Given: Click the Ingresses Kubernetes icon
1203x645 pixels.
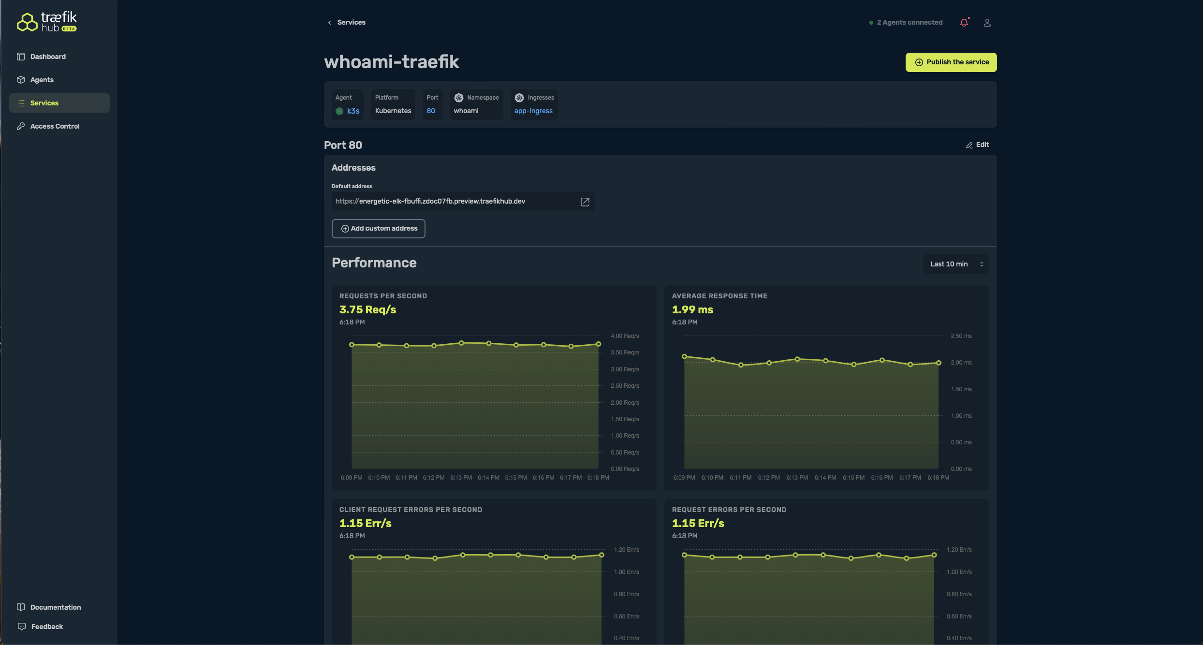Looking at the screenshot, I should [x=519, y=98].
